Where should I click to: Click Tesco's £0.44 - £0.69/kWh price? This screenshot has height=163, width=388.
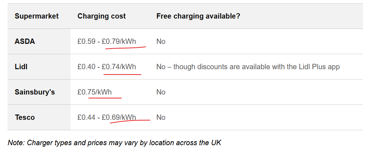pos(107,117)
